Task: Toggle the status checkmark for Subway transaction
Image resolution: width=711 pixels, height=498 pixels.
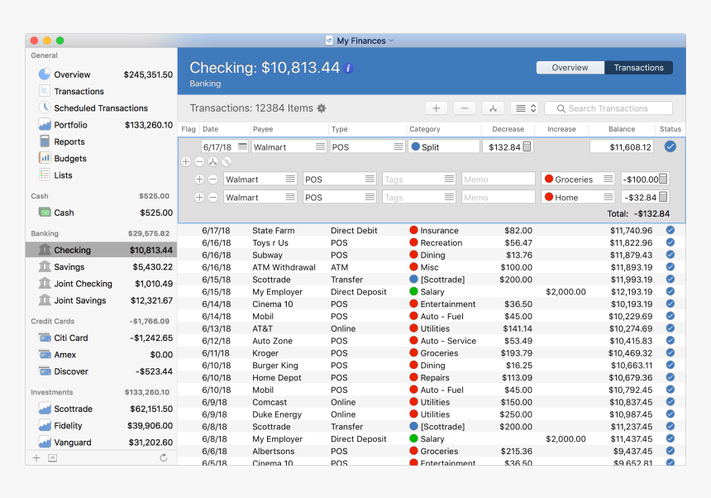Action: pyautogui.click(x=670, y=256)
